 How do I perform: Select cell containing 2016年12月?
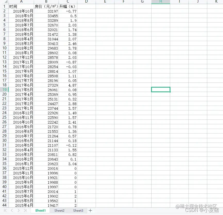[x=21, y=113]
